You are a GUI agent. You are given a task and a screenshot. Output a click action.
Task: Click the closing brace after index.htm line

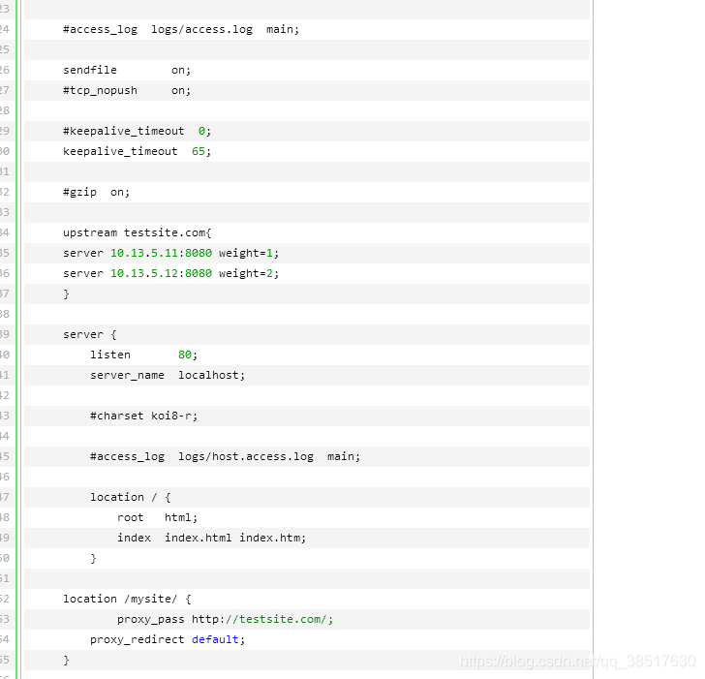(93, 559)
